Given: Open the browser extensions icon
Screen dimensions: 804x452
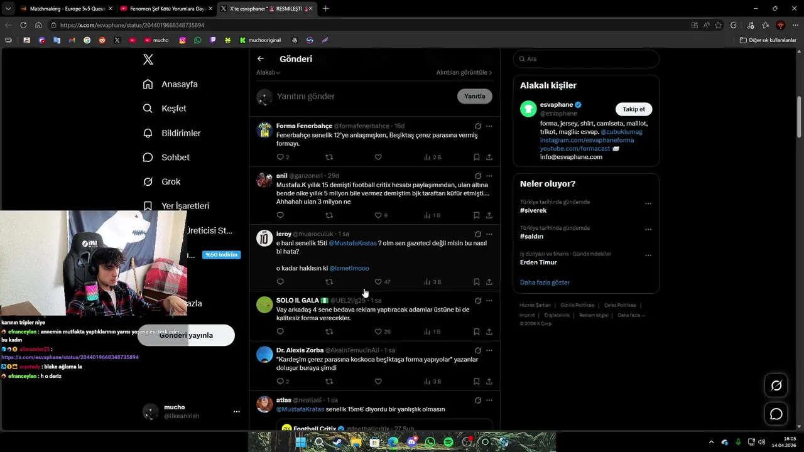Looking at the screenshot, I should 734,25.
